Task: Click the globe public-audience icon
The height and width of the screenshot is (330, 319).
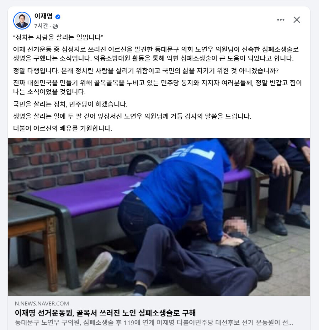Action: [55, 26]
